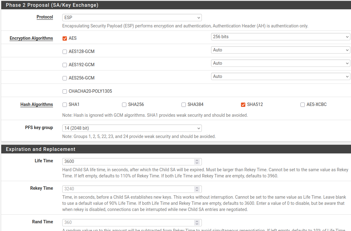The image size is (351, 231).
Task: Enable the SHA256 hash algorithm
Action: (x=124, y=105)
